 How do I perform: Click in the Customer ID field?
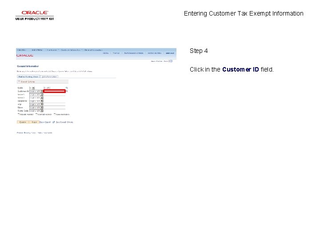(54, 91)
